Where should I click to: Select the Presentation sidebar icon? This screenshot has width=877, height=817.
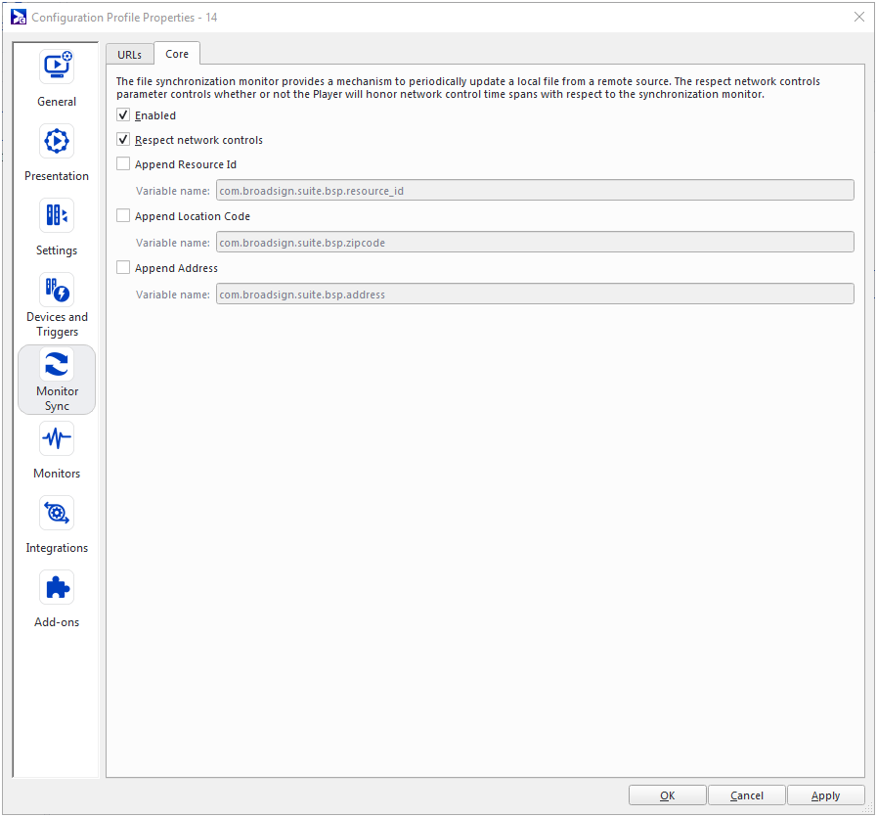click(57, 142)
